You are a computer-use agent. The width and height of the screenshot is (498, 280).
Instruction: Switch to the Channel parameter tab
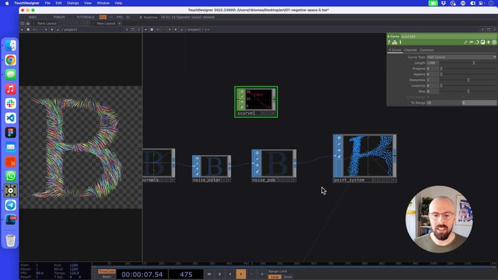coord(410,50)
